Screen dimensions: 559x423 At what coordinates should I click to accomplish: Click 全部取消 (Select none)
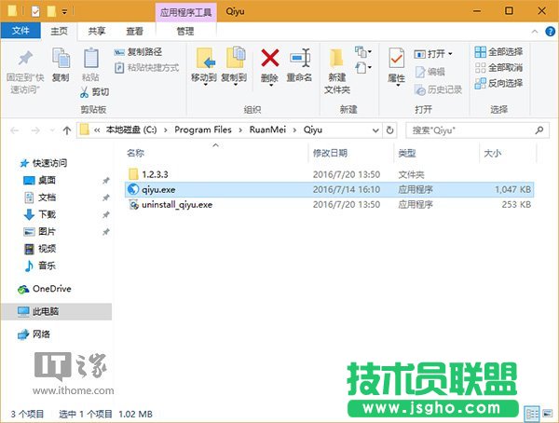pyautogui.click(x=498, y=68)
